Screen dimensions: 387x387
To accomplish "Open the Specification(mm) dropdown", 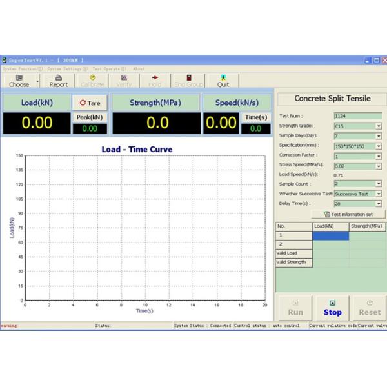I will (x=379, y=146).
